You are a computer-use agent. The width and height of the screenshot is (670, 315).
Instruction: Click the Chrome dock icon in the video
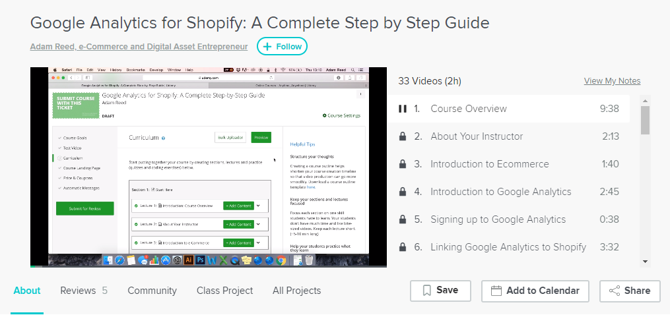click(x=281, y=260)
